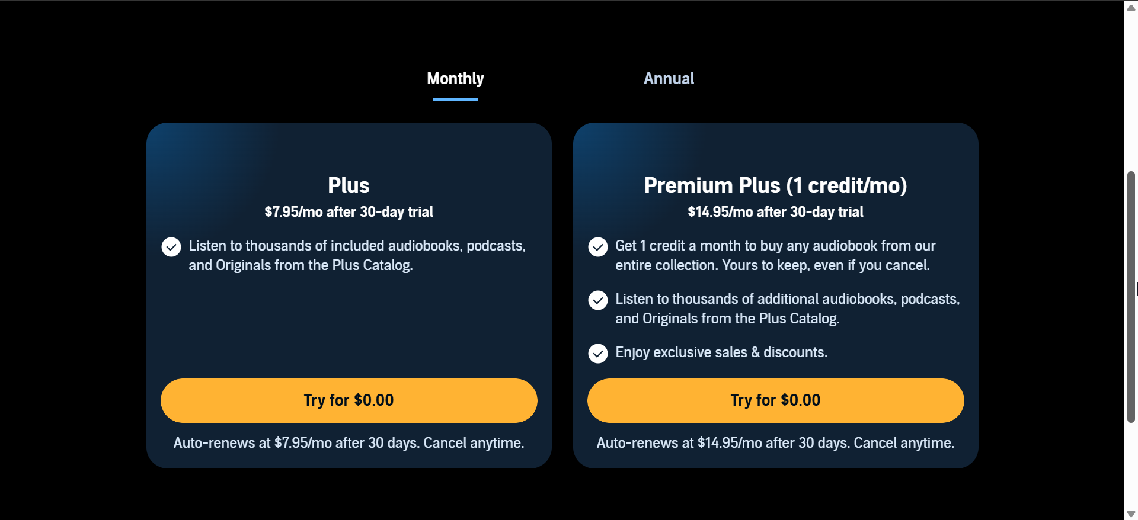The height and width of the screenshot is (520, 1138).
Task: Click the Premium Plus (1 credit/mo) heading
Action: click(775, 185)
